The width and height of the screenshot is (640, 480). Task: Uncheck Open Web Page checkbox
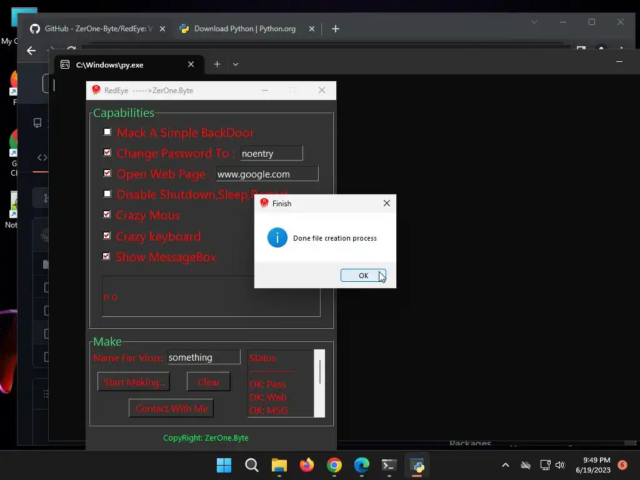click(107, 173)
